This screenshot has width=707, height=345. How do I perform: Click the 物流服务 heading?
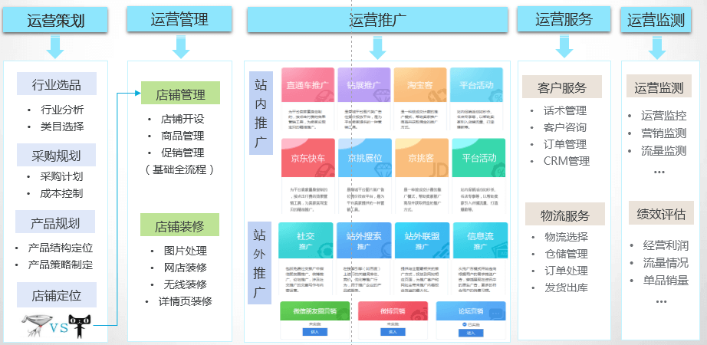pyautogui.click(x=565, y=215)
